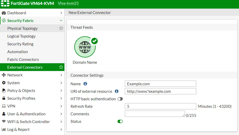Click the Security Fabric icon in the sidebar

(x=4, y=20)
